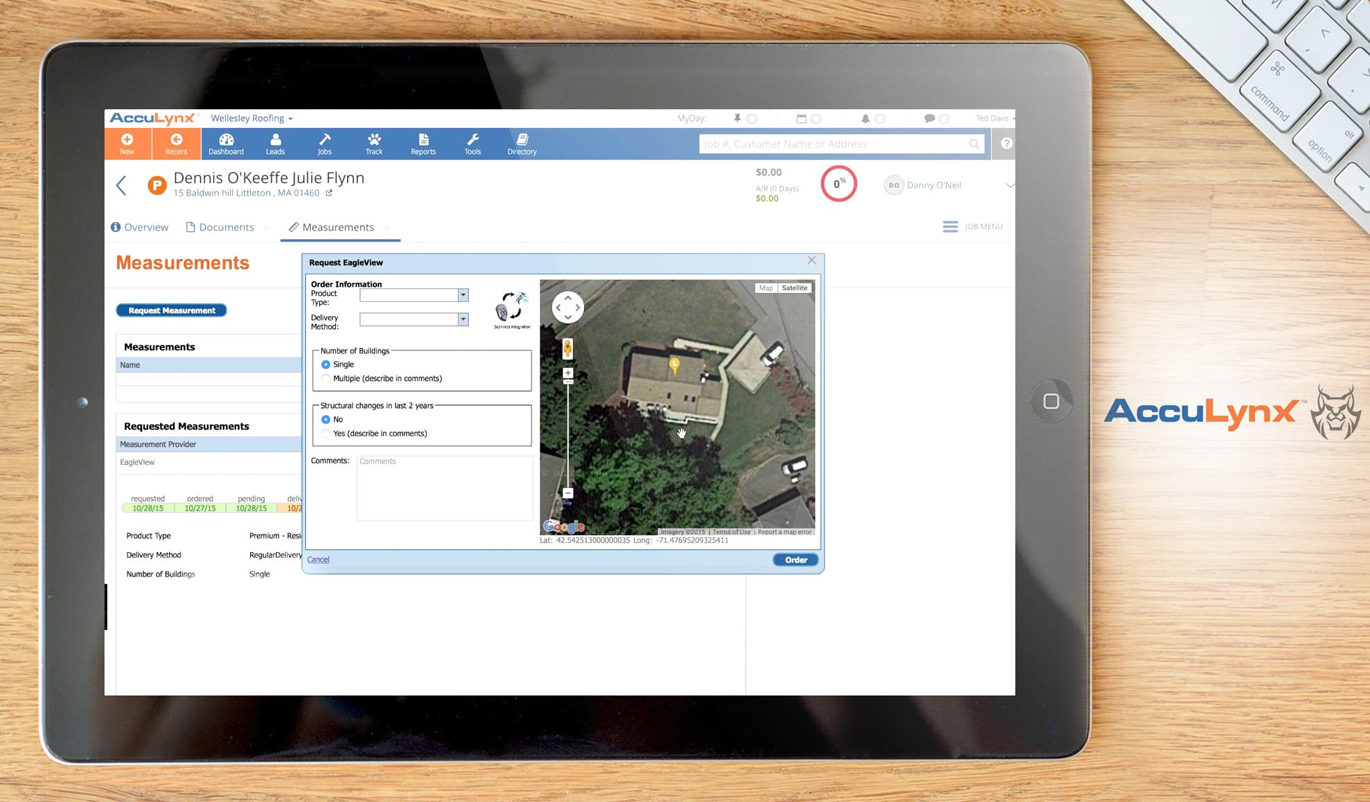Click the New button with plus icon
This screenshot has width=1370, height=802.
tap(128, 143)
